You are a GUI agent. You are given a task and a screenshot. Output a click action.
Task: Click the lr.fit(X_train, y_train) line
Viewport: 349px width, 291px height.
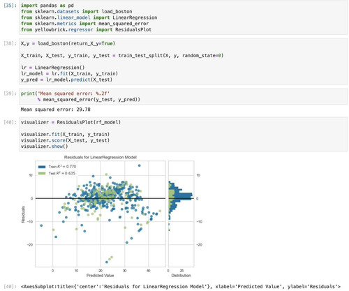coord(69,74)
